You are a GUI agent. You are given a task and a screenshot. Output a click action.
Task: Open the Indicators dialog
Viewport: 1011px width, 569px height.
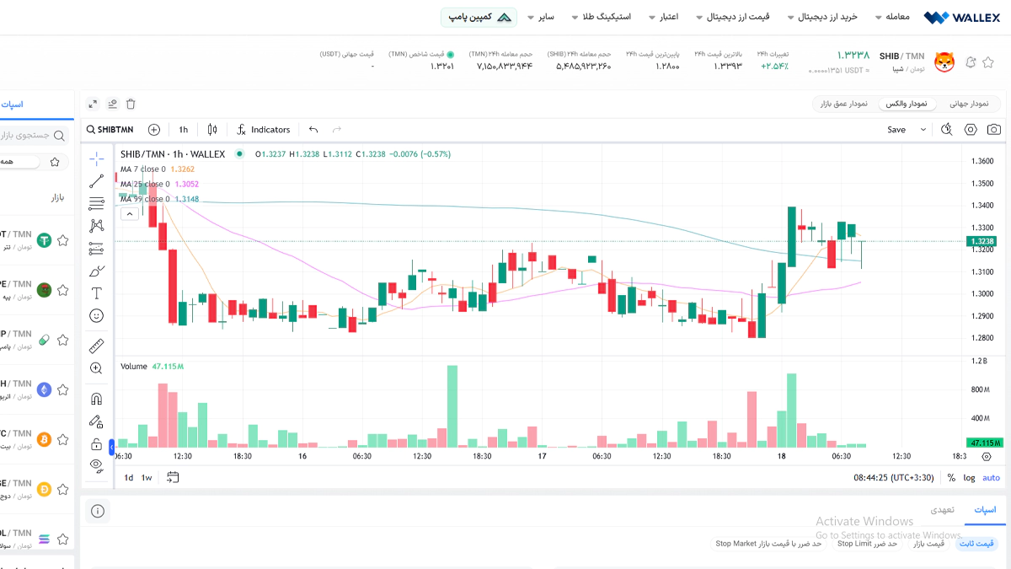pyautogui.click(x=263, y=129)
